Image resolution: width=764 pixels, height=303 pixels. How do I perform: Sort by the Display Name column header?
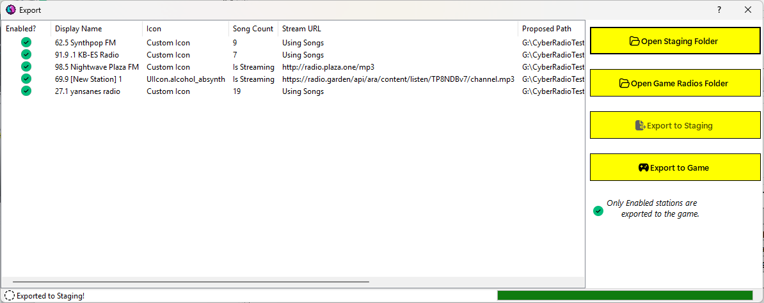coord(97,29)
